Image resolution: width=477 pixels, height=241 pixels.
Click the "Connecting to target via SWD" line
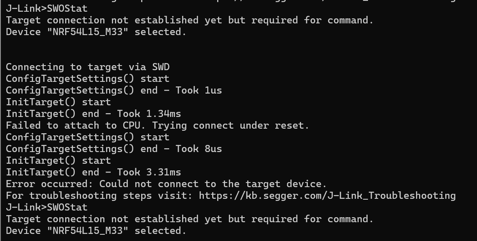click(87, 67)
